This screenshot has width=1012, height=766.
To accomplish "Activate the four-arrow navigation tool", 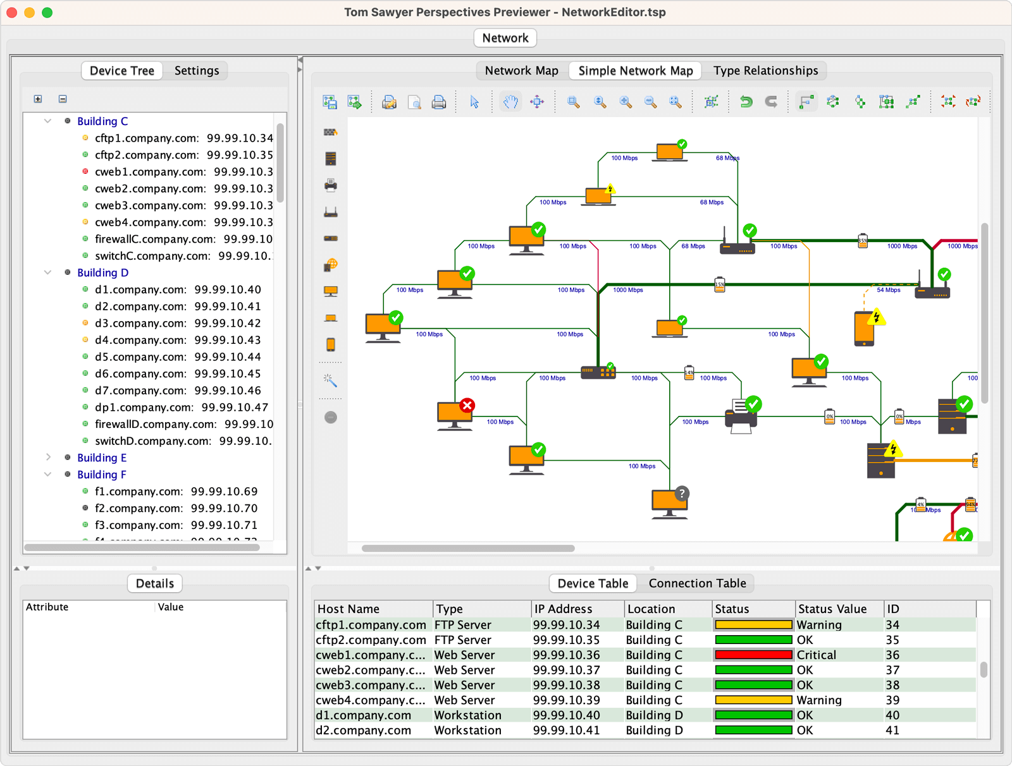I will tap(537, 102).
